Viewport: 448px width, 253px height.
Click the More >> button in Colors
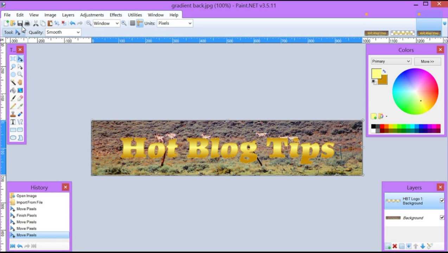[427, 61]
